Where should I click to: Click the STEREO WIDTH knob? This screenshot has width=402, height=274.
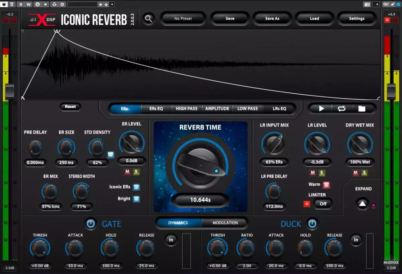coord(81,191)
